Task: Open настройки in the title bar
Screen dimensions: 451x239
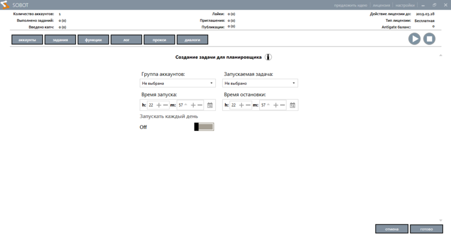Action: 404,4
